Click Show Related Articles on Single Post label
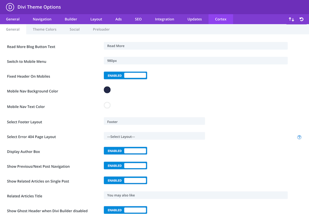This screenshot has width=309, height=223. [x=38, y=181]
